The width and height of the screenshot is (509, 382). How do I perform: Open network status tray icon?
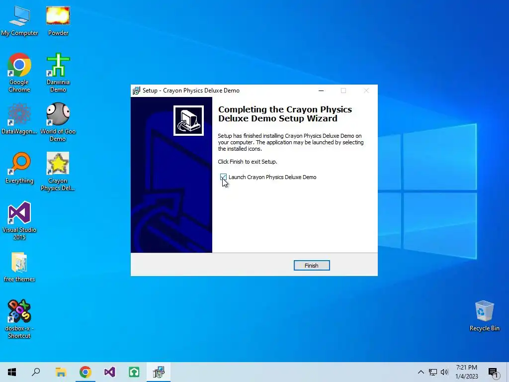[x=433, y=372]
